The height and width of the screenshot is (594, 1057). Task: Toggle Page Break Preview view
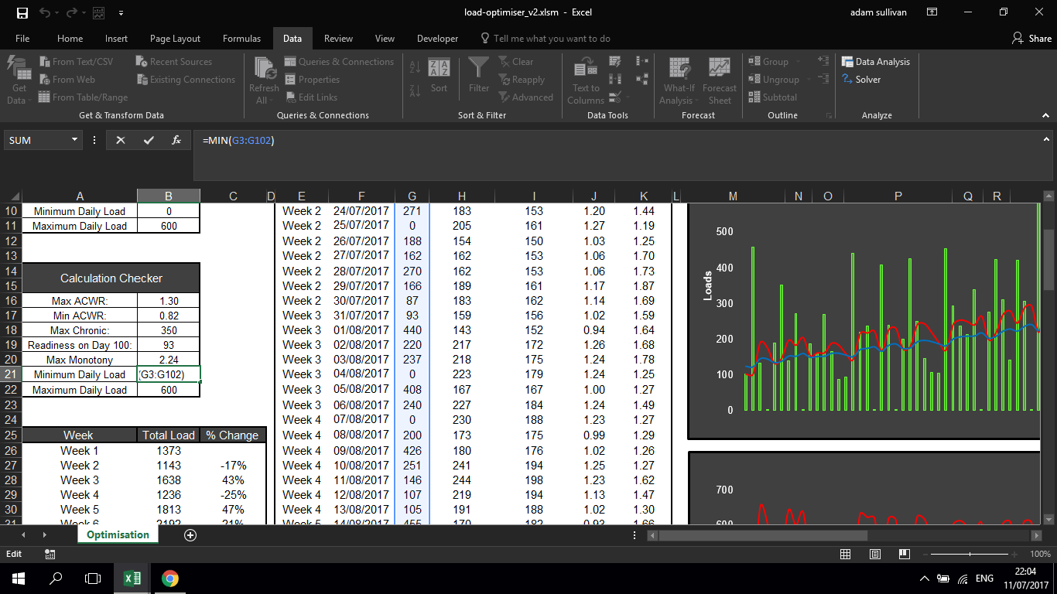click(904, 555)
